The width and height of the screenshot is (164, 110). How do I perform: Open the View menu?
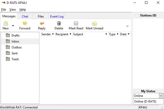(x=13, y=10)
